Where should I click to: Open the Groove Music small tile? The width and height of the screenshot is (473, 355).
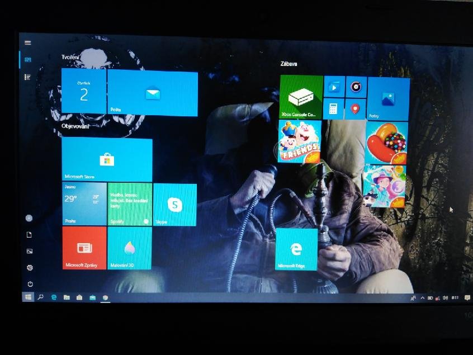point(356,87)
